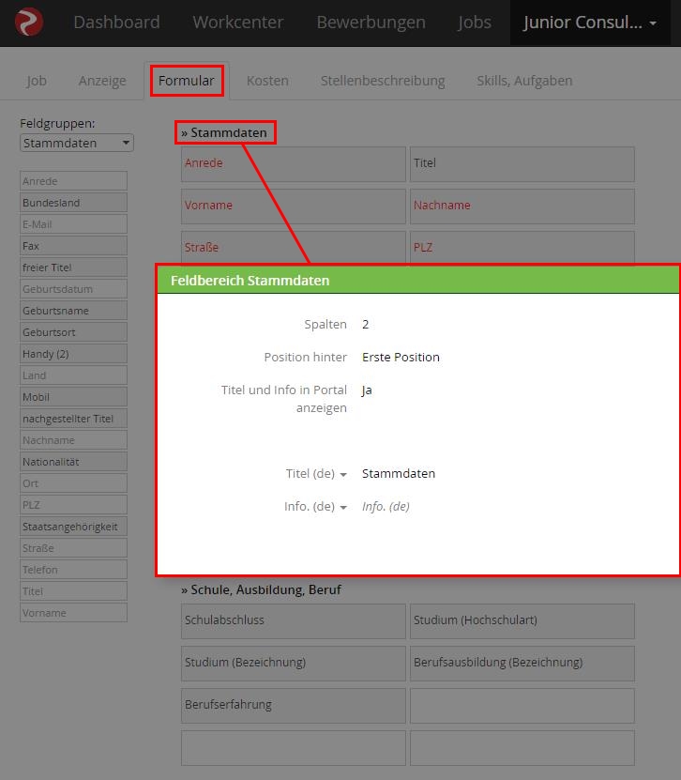Expand the Junior Consul... dropdown
Viewport: 681px width, 780px height.
click(x=589, y=23)
